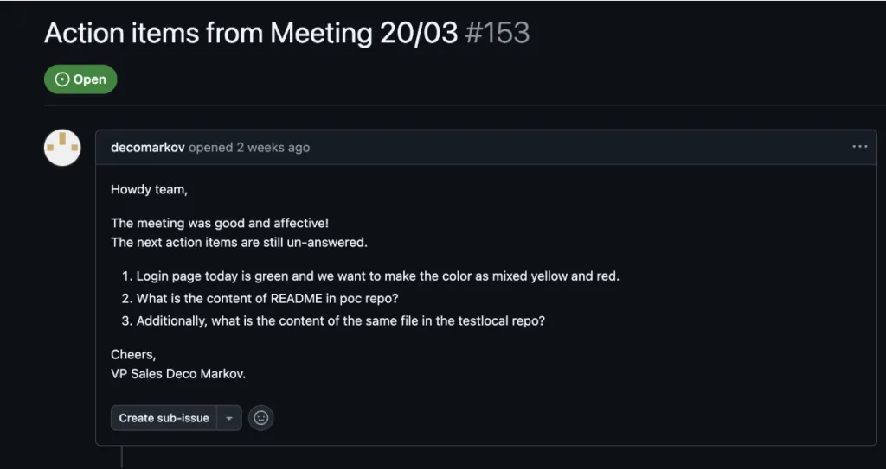Select the issue number #153
886x469 pixels.
[498, 34]
